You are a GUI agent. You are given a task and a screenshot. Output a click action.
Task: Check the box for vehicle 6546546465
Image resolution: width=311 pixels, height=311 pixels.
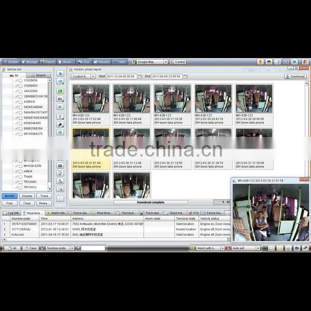[20, 123]
